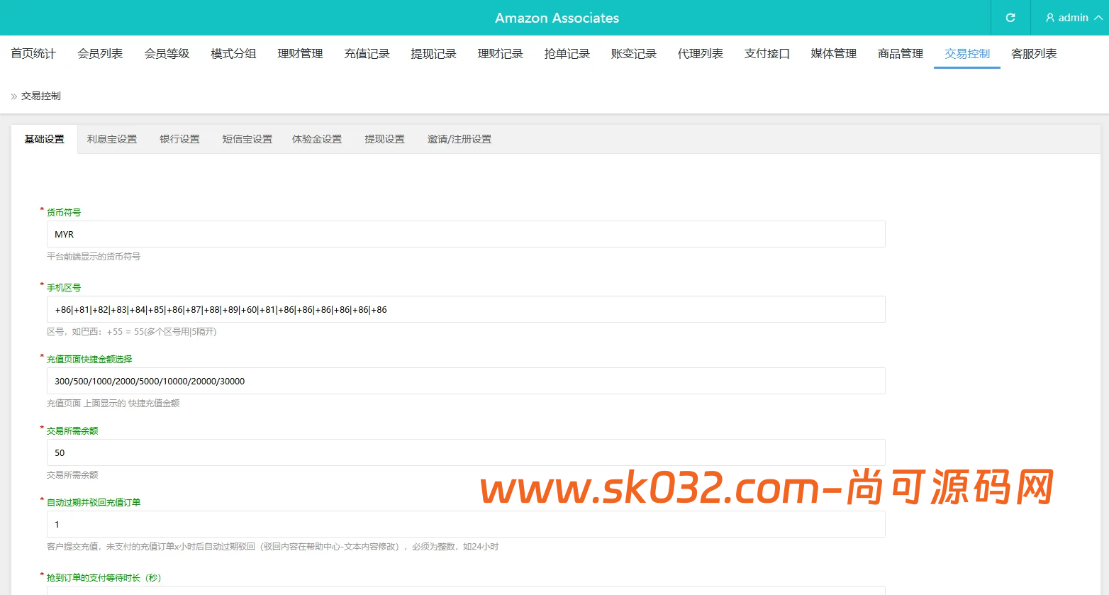Select the 邀请/注册设置 tab
Viewport: 1109px width, 595px height.
[x=459, y=139]
